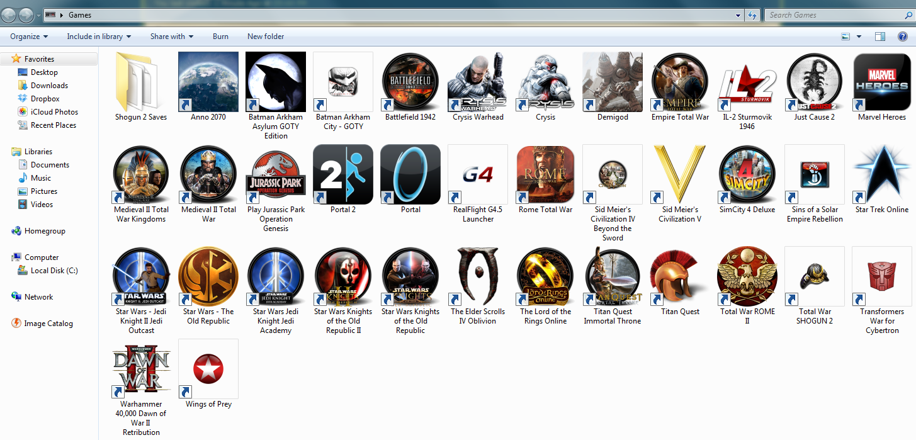Select Libraries in the navigation pane
Image resolution: width=916 pixels, height=440 pixels.
38,152
